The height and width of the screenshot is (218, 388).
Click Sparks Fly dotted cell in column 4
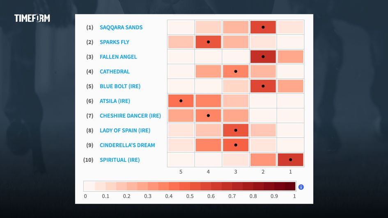pos(208,42)
